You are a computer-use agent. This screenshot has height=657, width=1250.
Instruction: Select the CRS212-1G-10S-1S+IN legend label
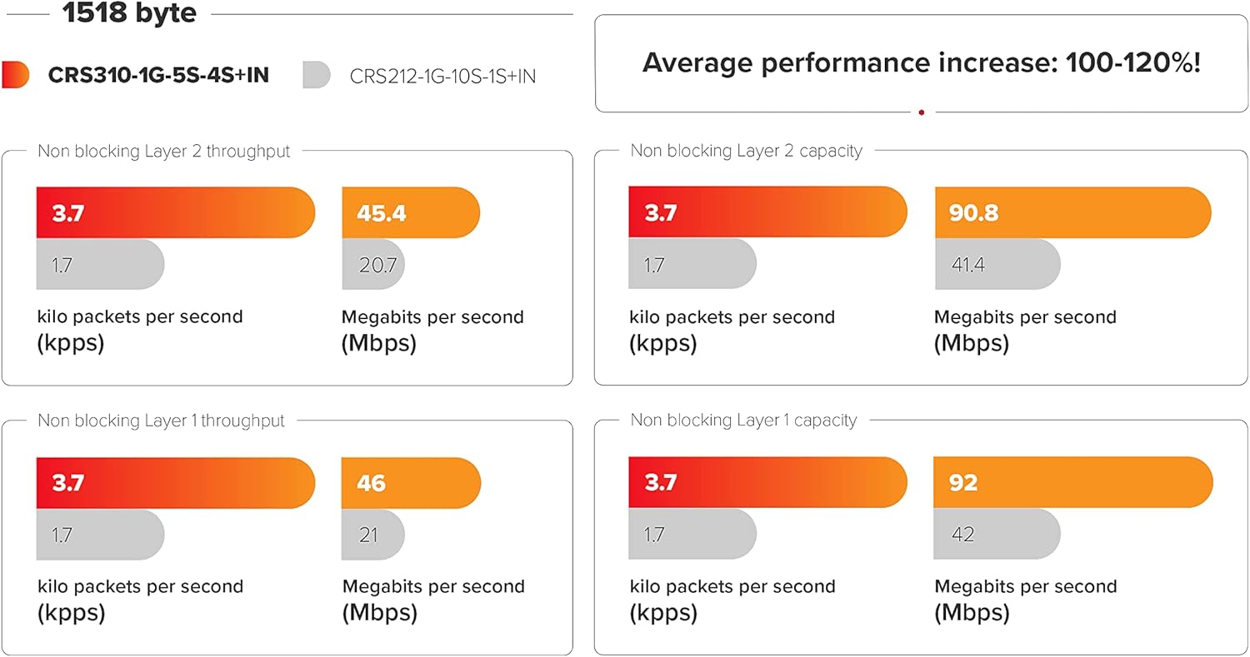[442, 77]
